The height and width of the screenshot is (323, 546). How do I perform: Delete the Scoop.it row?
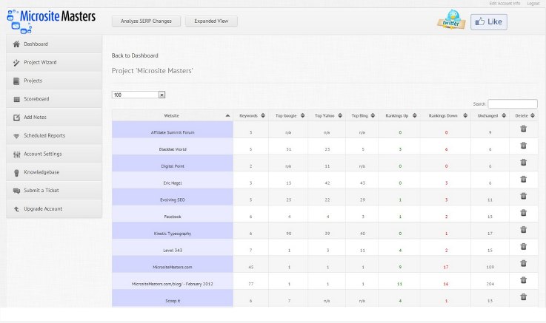523,297
